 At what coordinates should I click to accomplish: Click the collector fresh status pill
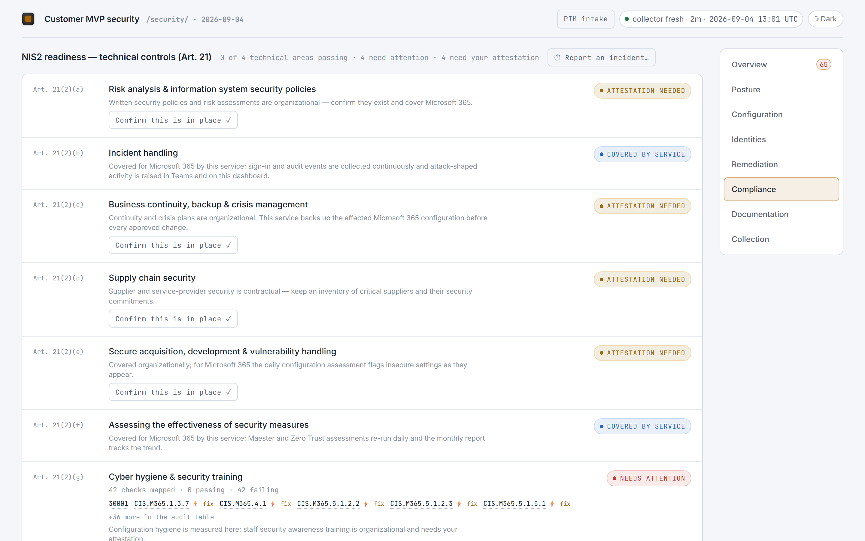(x=711, y=19)
